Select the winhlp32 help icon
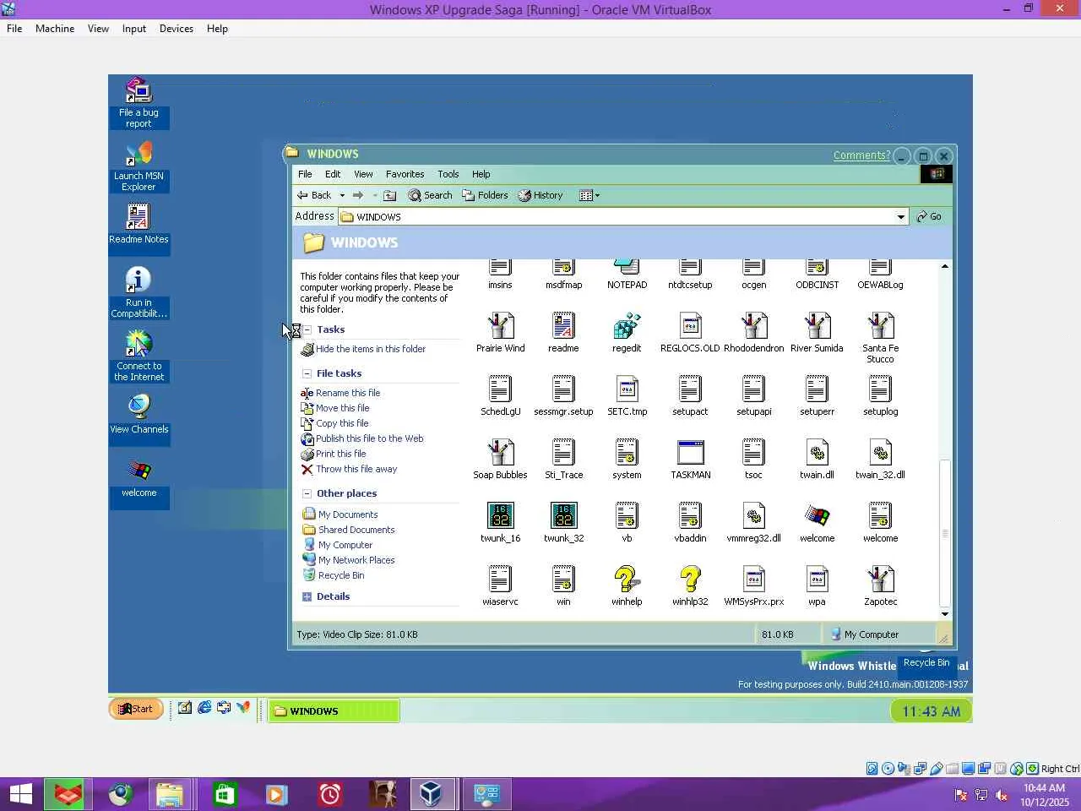 690,580
